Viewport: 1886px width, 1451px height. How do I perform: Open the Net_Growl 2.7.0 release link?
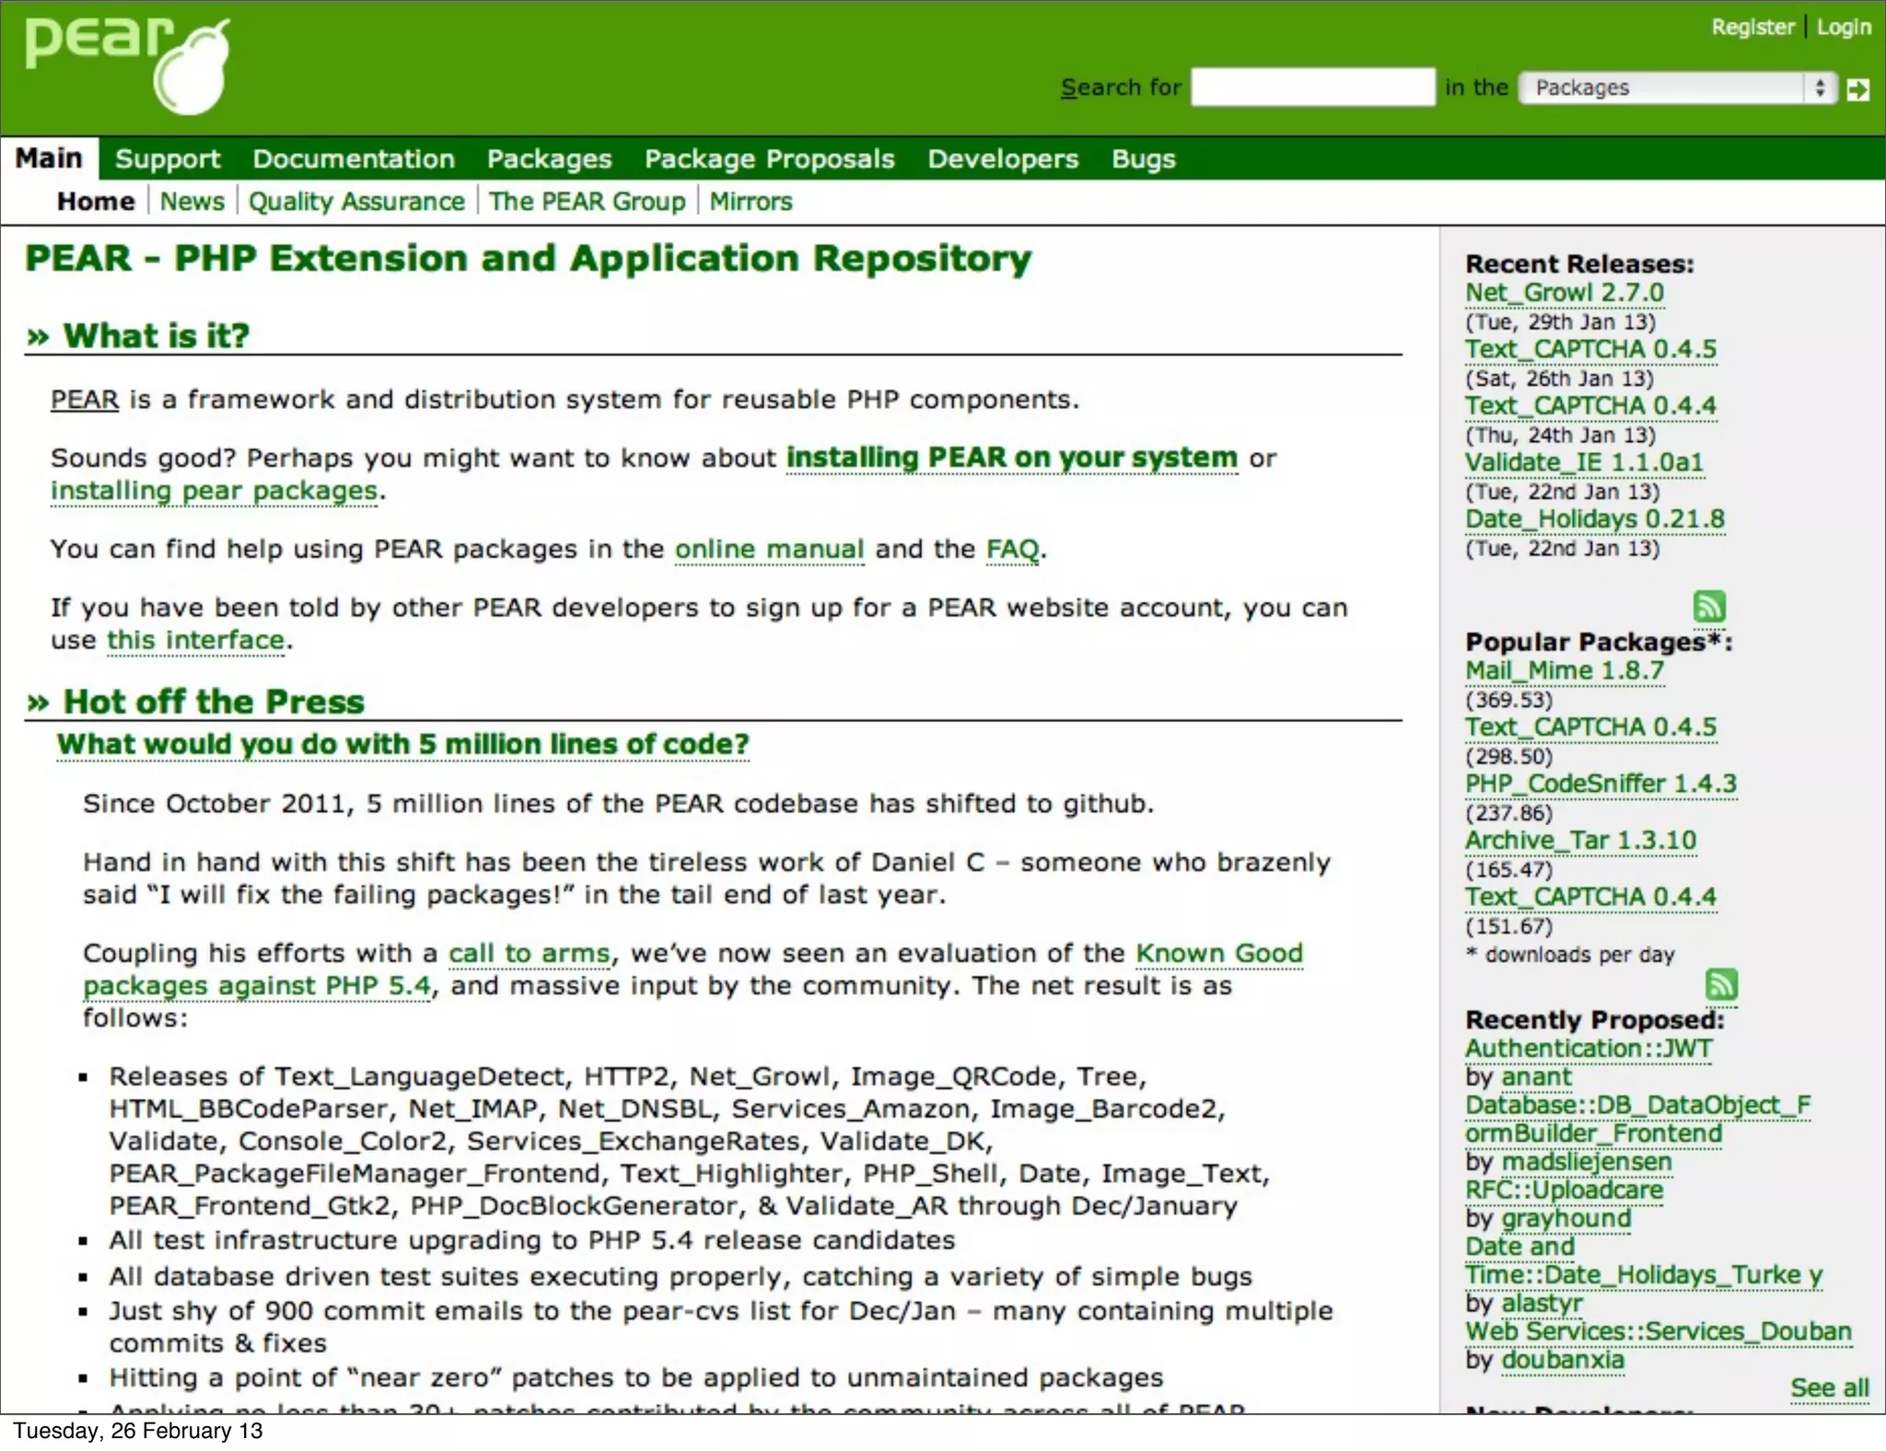point(1564,293)
